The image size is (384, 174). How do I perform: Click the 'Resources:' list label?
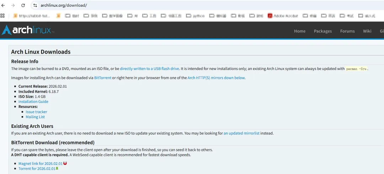[28, 107]
